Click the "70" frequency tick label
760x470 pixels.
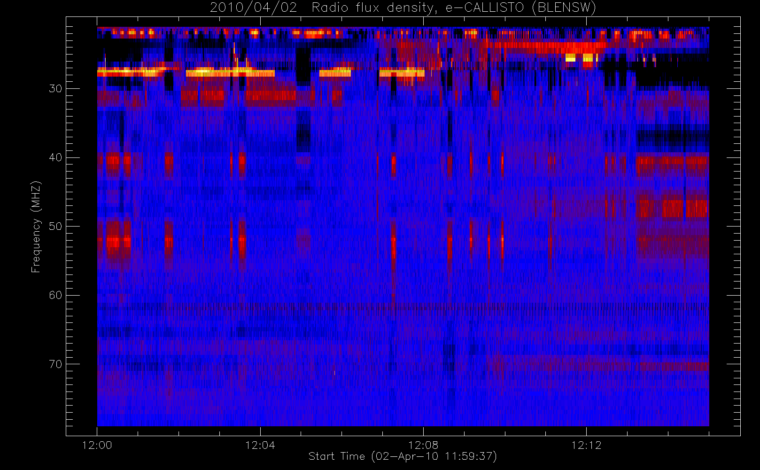click(x=55, y=364)
